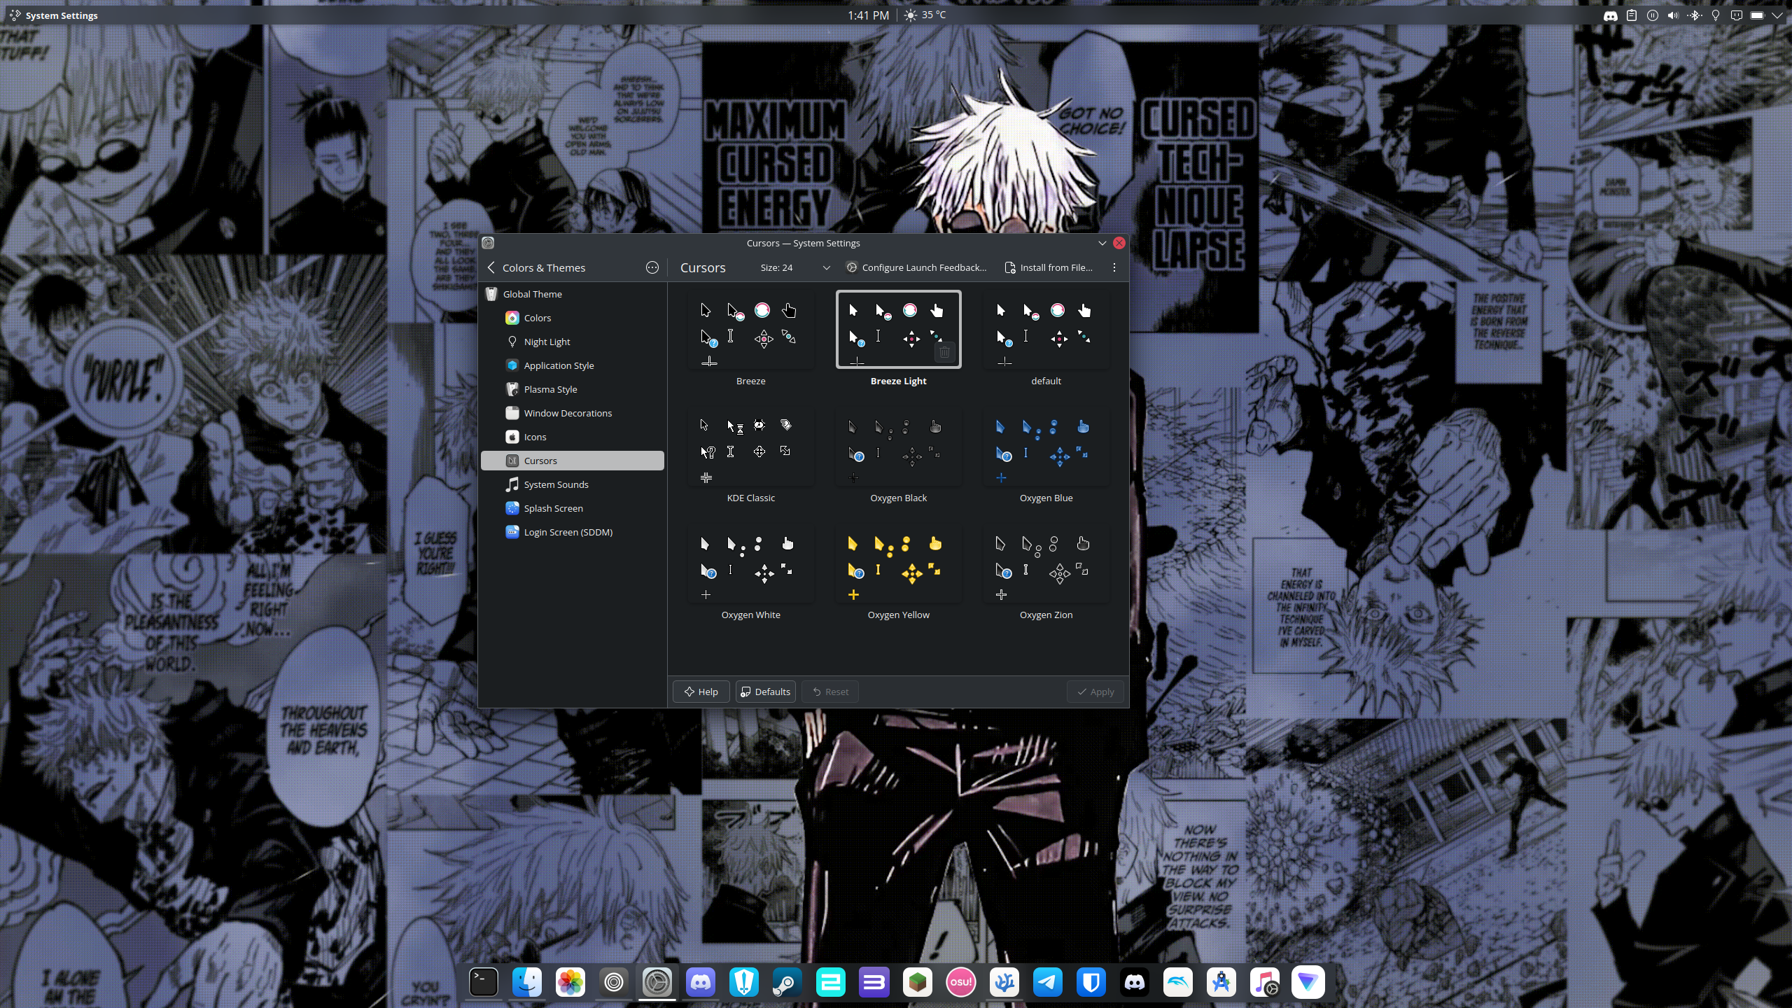Open Finder-style file manager in dock
Screen dimensions: 1792x1008
[527, 982]
